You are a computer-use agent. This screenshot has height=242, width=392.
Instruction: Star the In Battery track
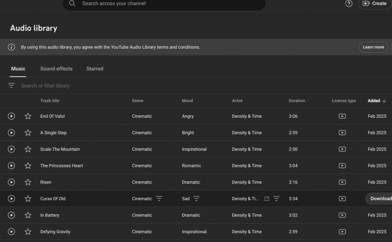pos(28,215)
